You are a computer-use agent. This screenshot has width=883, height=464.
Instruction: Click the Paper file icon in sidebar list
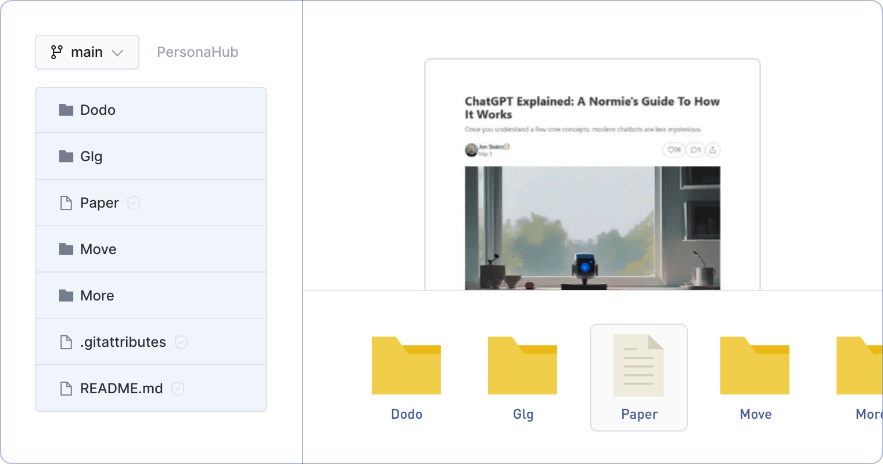[x=66, y=203]
